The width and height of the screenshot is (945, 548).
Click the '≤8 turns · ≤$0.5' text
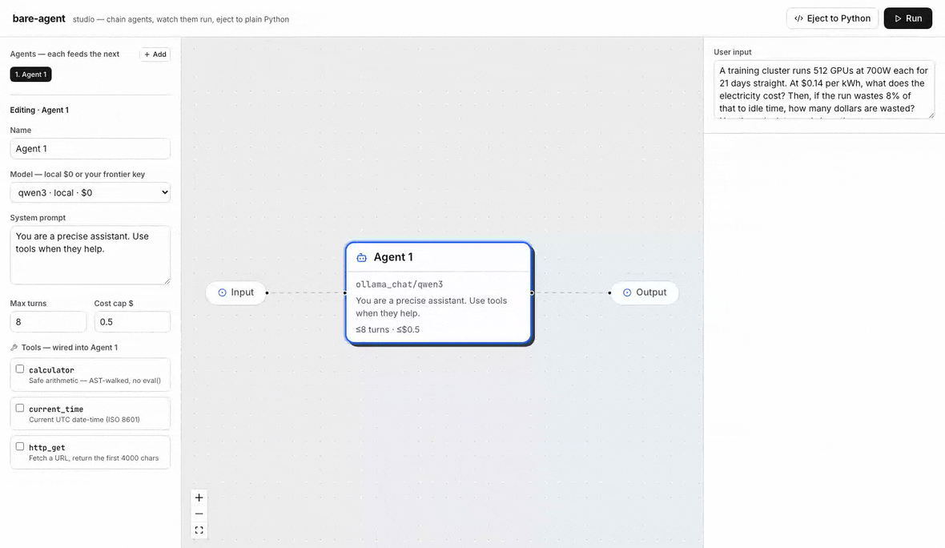(388, 329)
